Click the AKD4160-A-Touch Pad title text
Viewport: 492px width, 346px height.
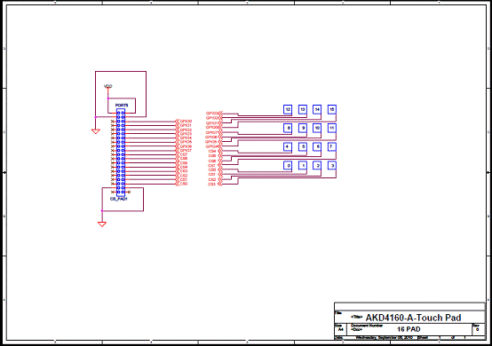coord(413,318)
